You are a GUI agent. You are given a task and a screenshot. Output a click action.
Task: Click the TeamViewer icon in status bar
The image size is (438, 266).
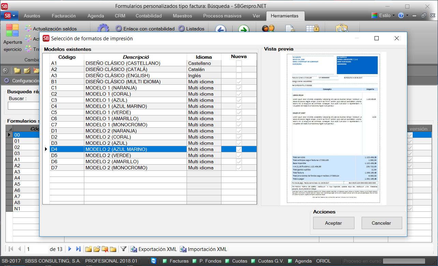tap(154, 261)
